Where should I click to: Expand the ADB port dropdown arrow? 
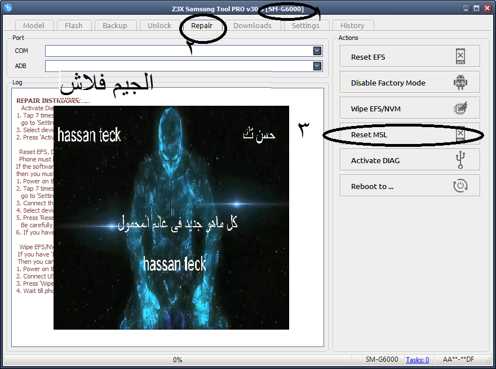[317, 66]
